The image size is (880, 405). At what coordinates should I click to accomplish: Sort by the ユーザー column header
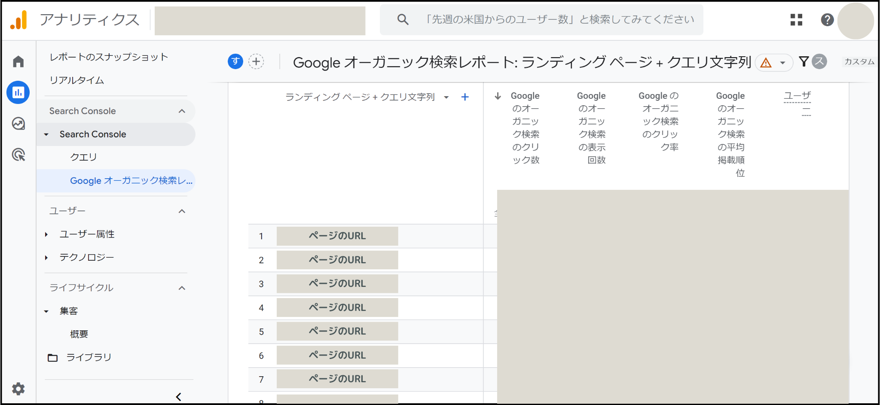coord(797,102)
